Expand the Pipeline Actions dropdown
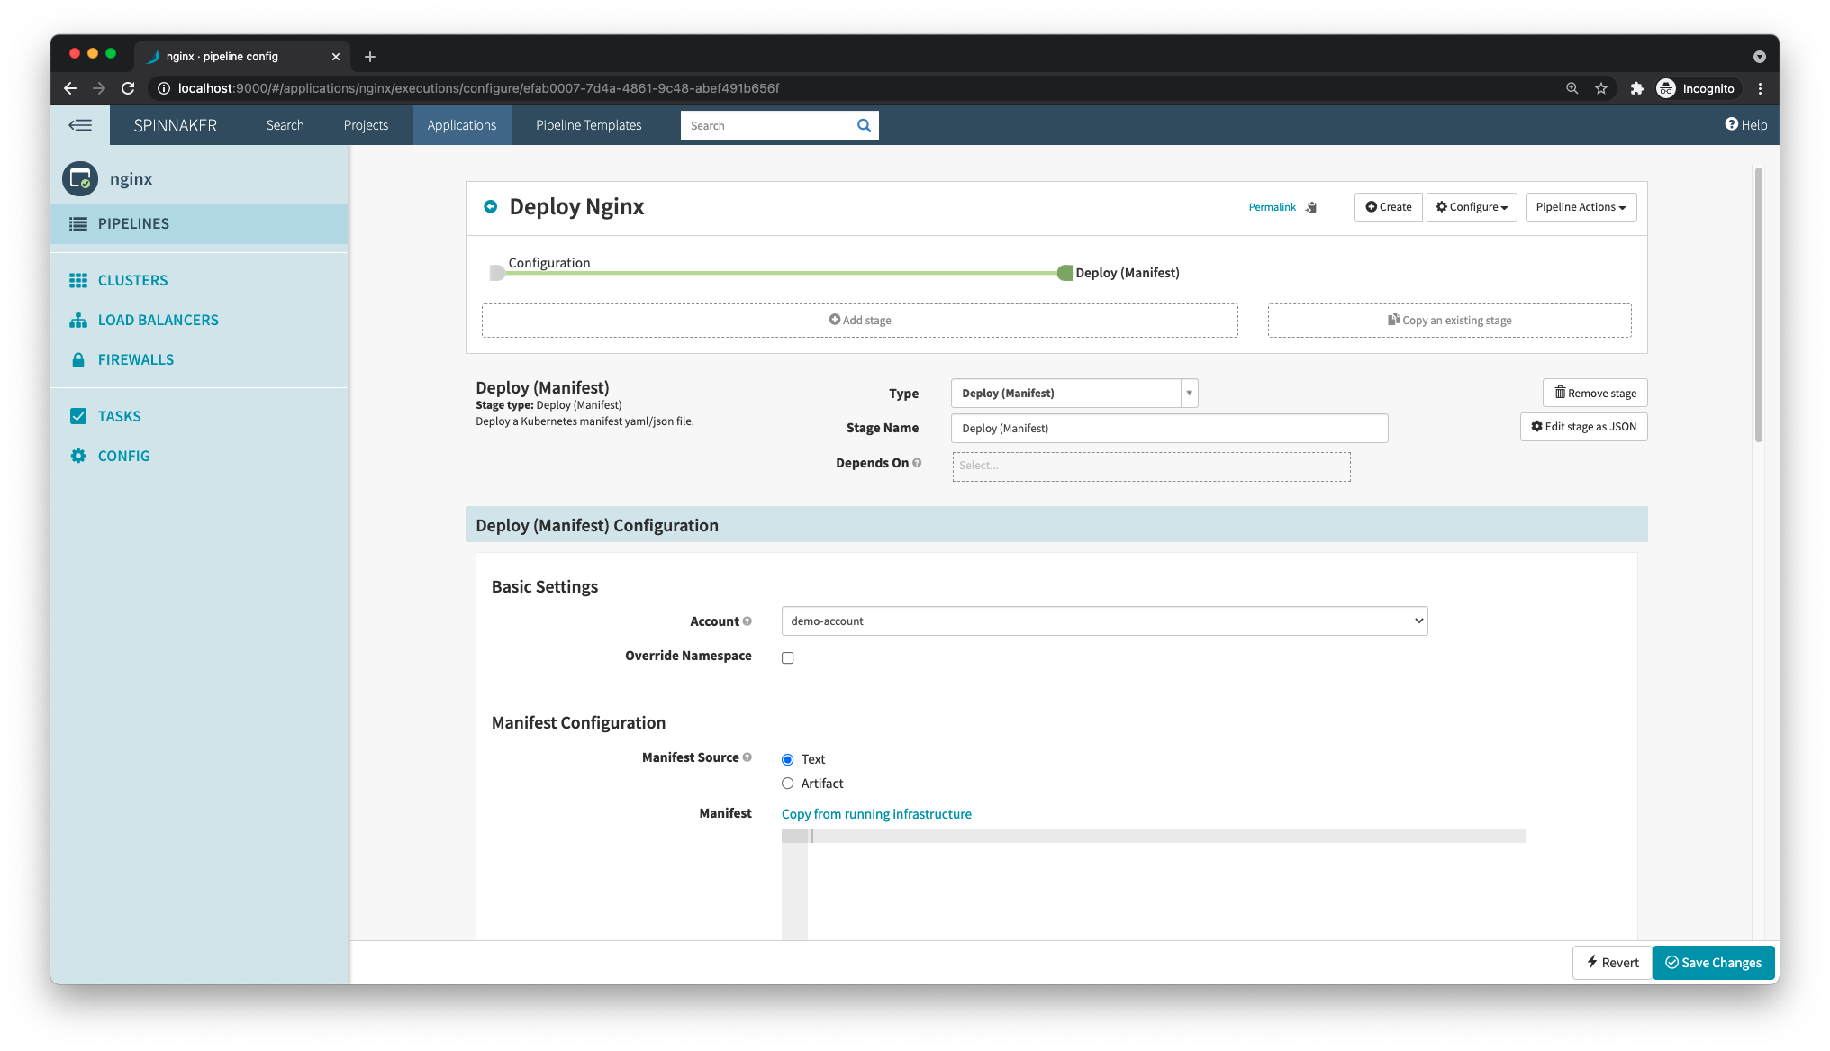Image resolution: width=1830 pixels, height=1051 pixels. (x=1581, y=207)
